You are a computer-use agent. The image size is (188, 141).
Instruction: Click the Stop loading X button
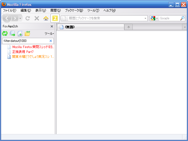pyautogui.click(x=37, y=18)
